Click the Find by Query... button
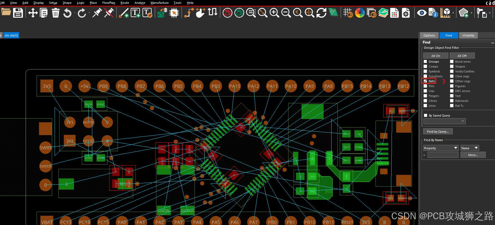The image size is (495, 225). click(x=438, y=132)
